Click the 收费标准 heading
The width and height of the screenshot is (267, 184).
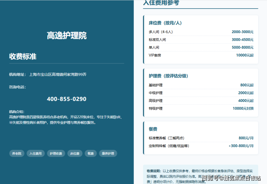tap(23, 57)
